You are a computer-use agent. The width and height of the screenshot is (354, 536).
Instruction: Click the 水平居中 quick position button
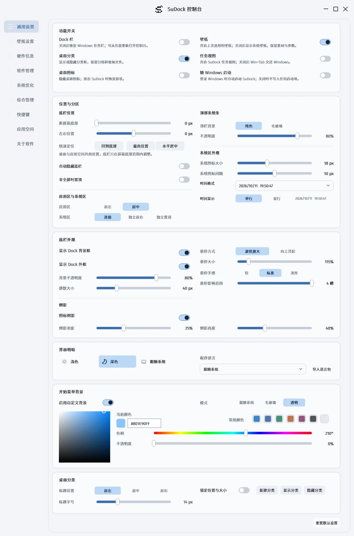point(170,146)
